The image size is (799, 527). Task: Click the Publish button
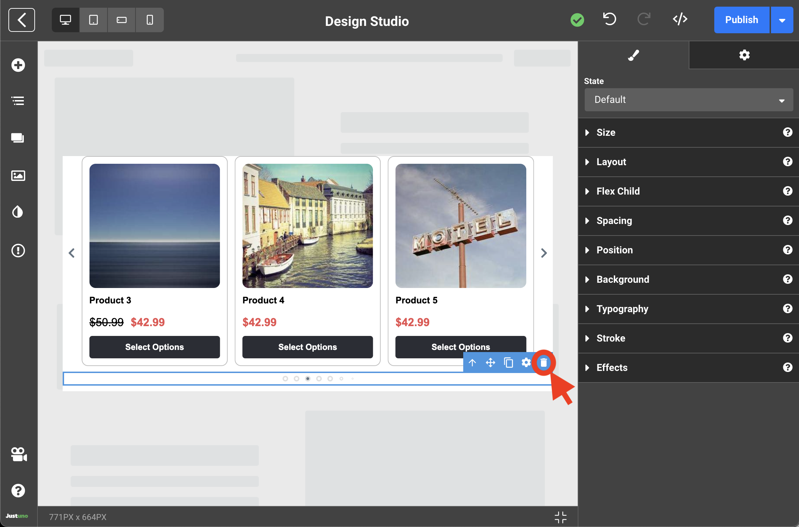tap(741, 20)
